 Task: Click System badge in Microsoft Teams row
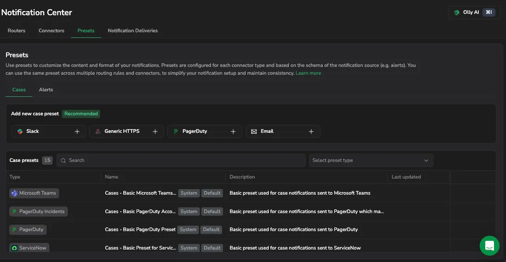(x=189, y=193)
